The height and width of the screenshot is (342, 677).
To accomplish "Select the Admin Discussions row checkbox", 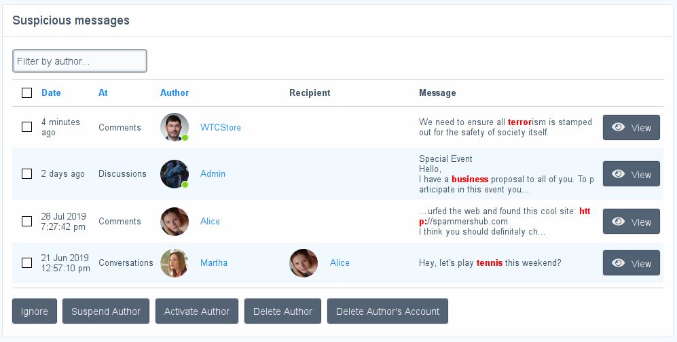I will [x=26, y=174].
